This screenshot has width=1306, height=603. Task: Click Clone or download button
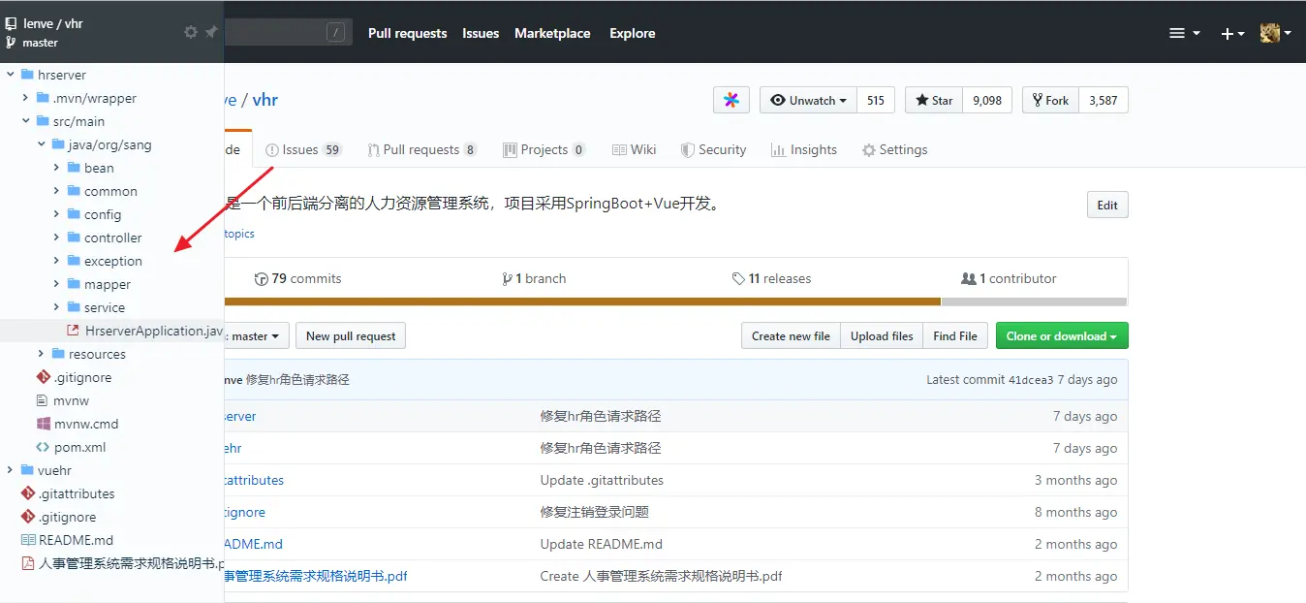[1062, 335]
